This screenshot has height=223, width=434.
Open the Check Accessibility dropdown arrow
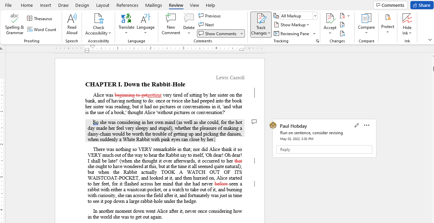tap(110, 33)
